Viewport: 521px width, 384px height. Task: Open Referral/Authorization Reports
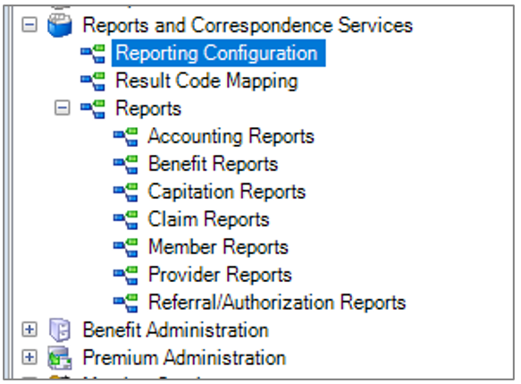[x=277, y=303]
